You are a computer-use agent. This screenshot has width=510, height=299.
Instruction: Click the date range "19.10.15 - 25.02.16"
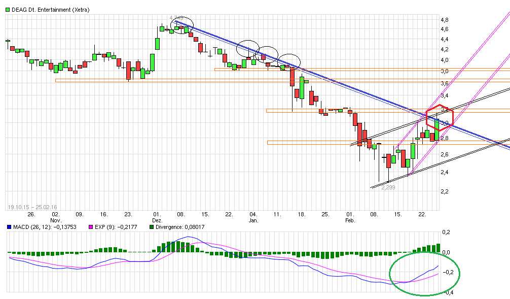pyautogui.click(x=32, y=207)
